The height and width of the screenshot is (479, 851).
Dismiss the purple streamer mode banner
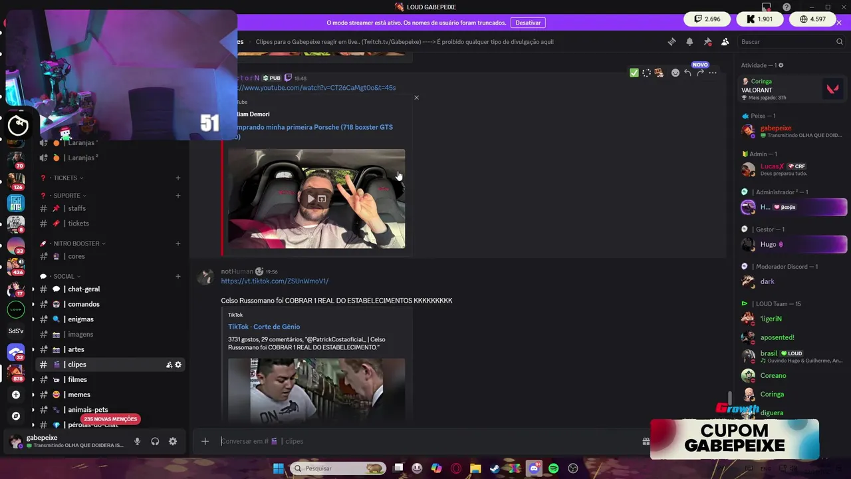coord(839,23)
